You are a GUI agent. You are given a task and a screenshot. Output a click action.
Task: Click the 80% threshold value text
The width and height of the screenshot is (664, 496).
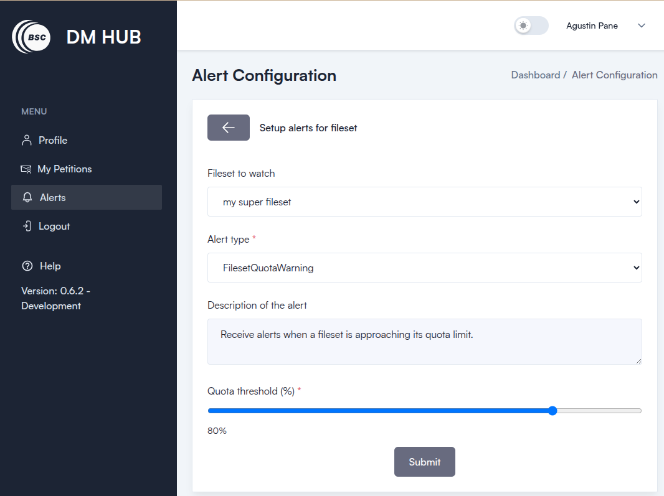(217, 431)
